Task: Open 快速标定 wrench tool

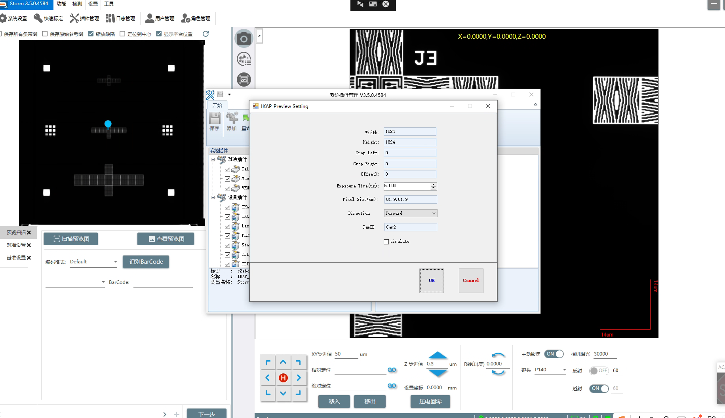Action: [x=49, y=18]
